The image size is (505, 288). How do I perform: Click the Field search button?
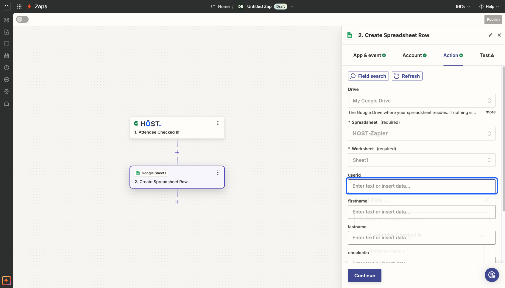pyautogui.click(x=368, y=76)
